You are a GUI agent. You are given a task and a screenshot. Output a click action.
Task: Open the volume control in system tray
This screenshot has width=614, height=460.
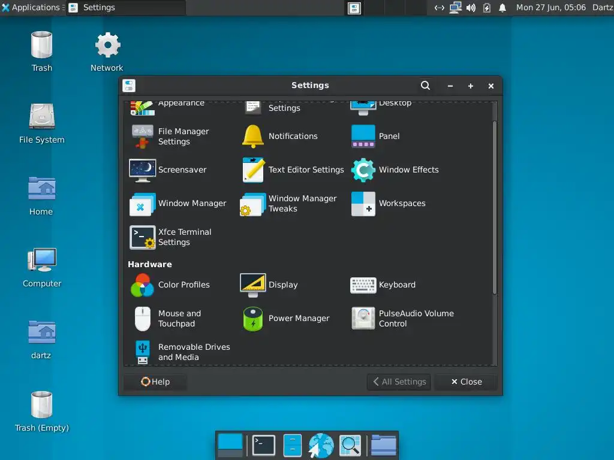coord(471,8)
